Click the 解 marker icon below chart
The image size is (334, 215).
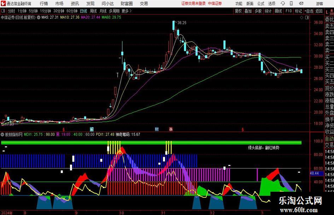tap(92, 129)
